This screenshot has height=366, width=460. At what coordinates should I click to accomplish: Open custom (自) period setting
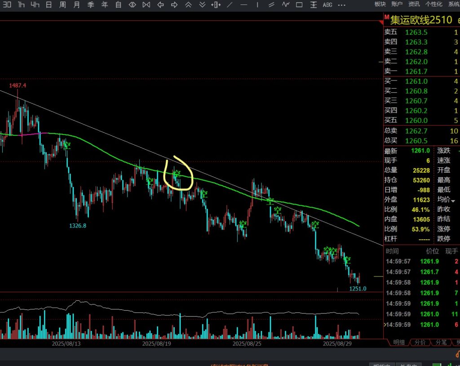click(119, 4)
